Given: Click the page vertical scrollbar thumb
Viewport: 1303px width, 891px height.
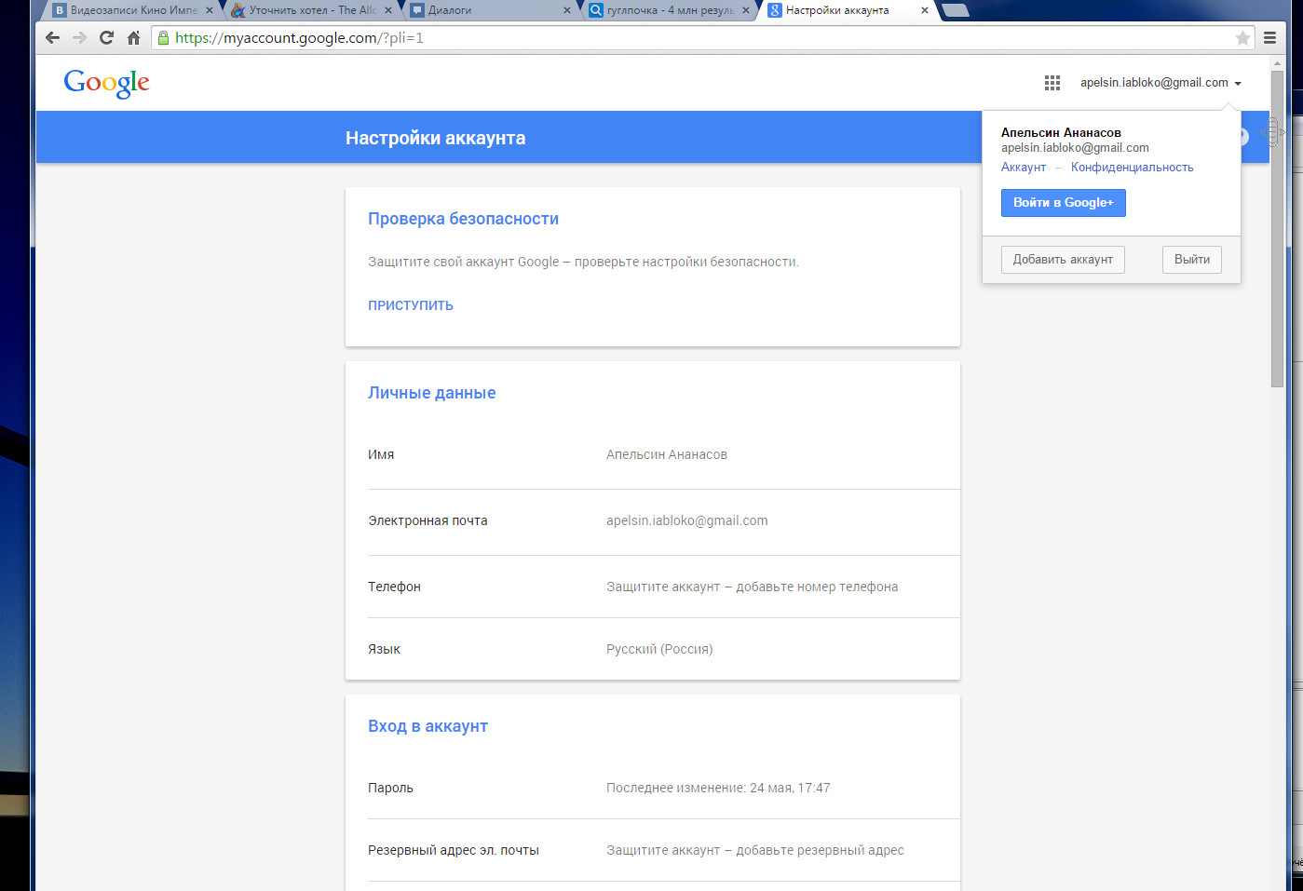Looking at the screenshot, I should tap(1277, 228).
